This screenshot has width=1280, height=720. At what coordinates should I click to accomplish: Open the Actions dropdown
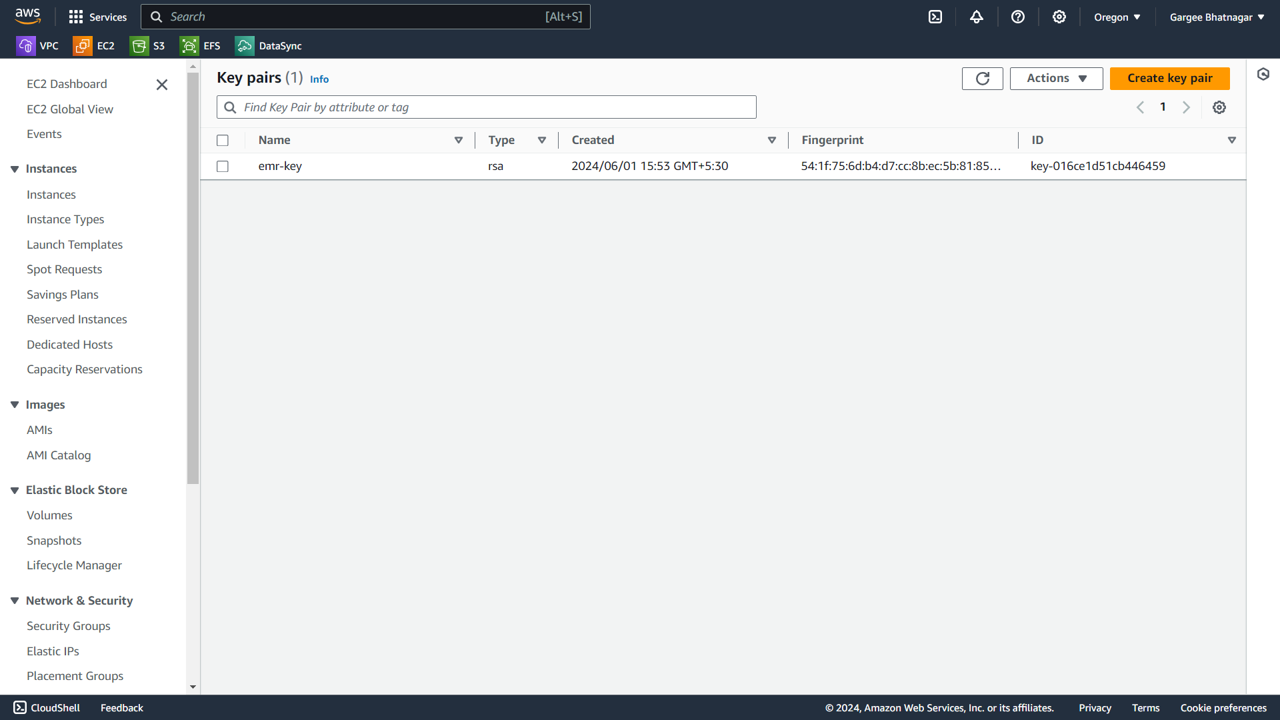click(x=1056, y=79)
